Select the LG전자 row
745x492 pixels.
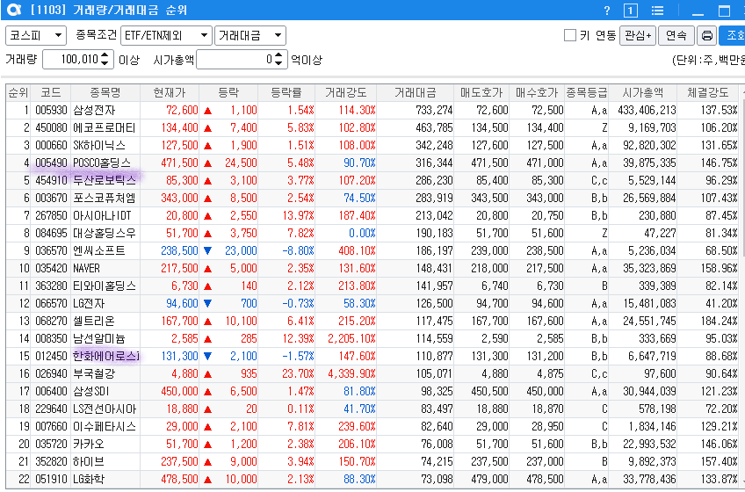click(372, 304)
